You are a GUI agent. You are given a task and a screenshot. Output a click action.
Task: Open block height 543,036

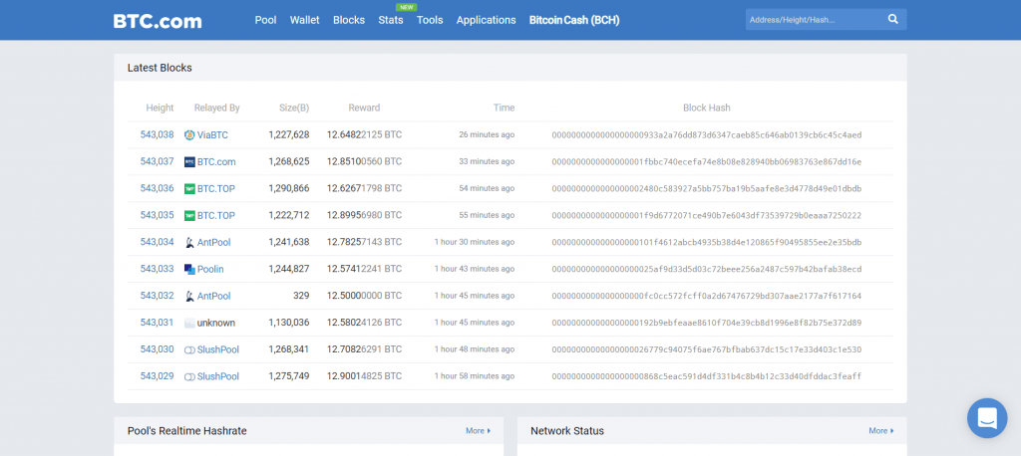pyautogui.click(x=157, y=188)
